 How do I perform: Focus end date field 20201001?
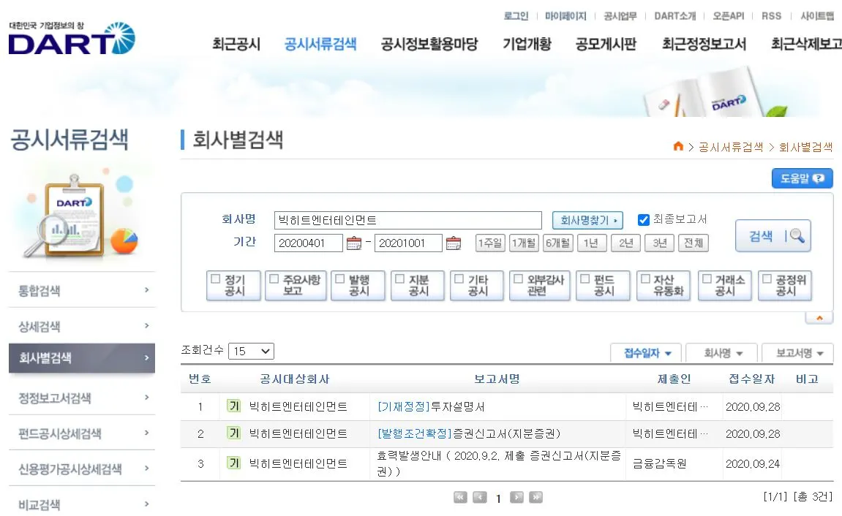pyautogui.click(x=408, y=243)
